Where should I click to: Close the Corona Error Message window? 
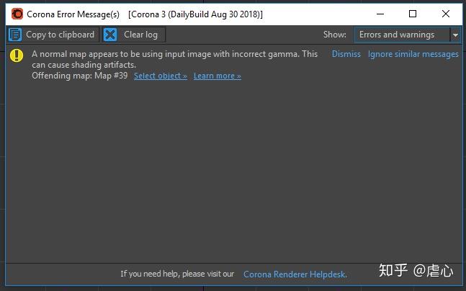coord(446,14)
